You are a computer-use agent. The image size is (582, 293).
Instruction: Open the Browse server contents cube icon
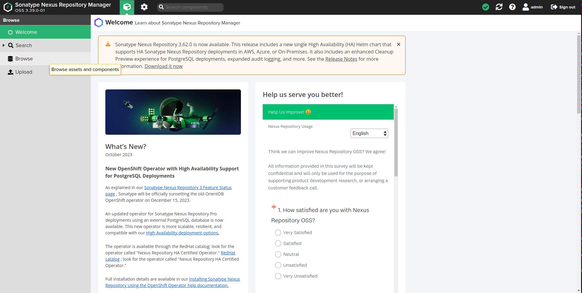127,7
